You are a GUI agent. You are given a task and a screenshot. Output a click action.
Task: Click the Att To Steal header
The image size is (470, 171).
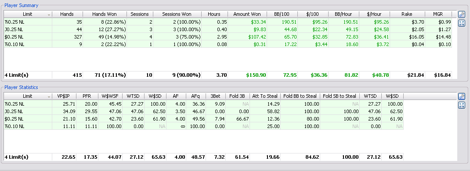[x=265, y=96]
